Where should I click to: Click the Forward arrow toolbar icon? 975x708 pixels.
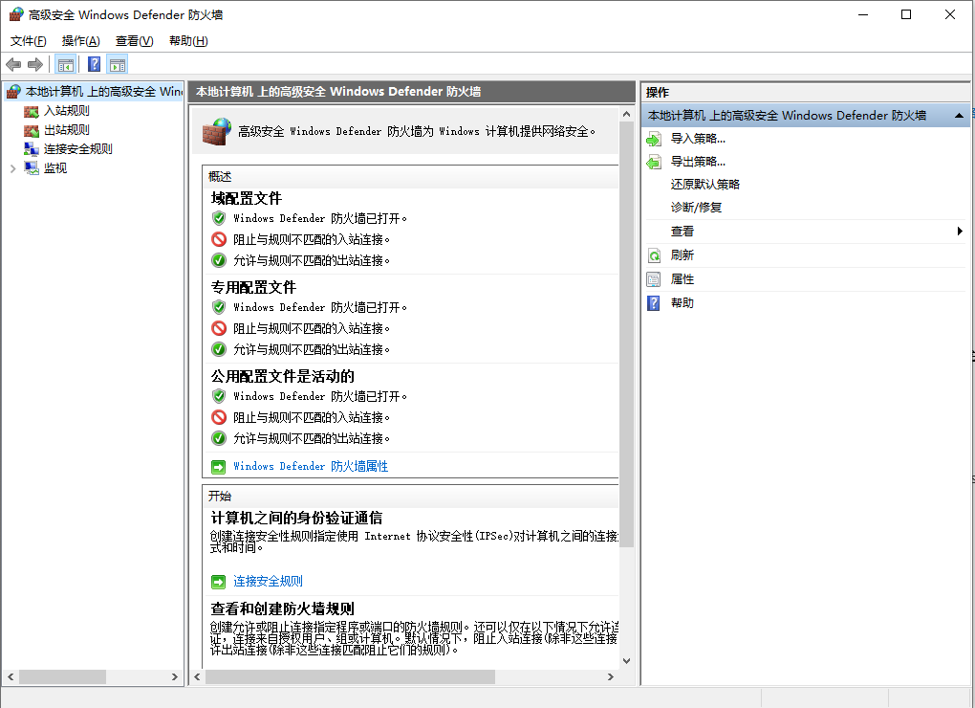click(x=35, y=64)
